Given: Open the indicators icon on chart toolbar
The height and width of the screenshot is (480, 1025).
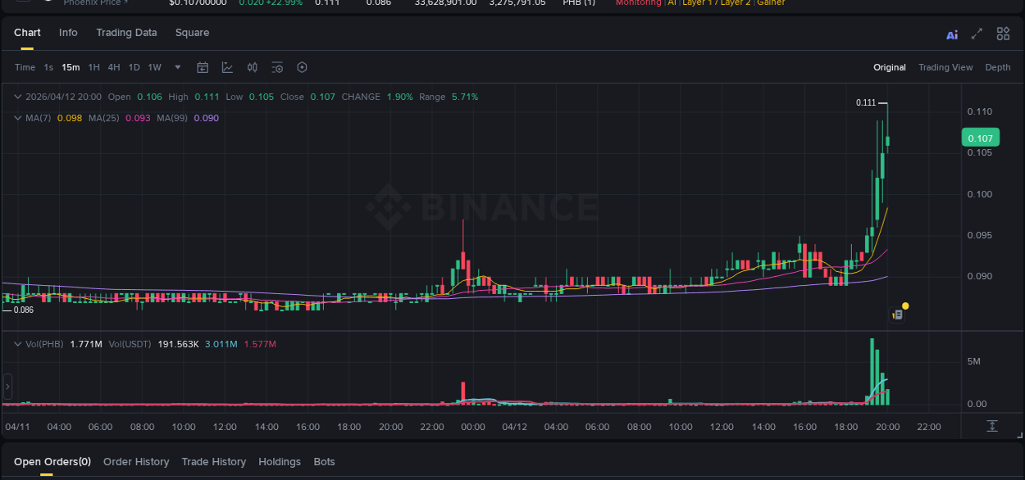Looking at the screenshot, I should [x=252, y=67].
